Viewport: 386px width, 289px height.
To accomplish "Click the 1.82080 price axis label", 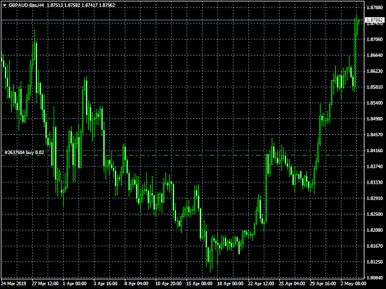I will 375,230.
